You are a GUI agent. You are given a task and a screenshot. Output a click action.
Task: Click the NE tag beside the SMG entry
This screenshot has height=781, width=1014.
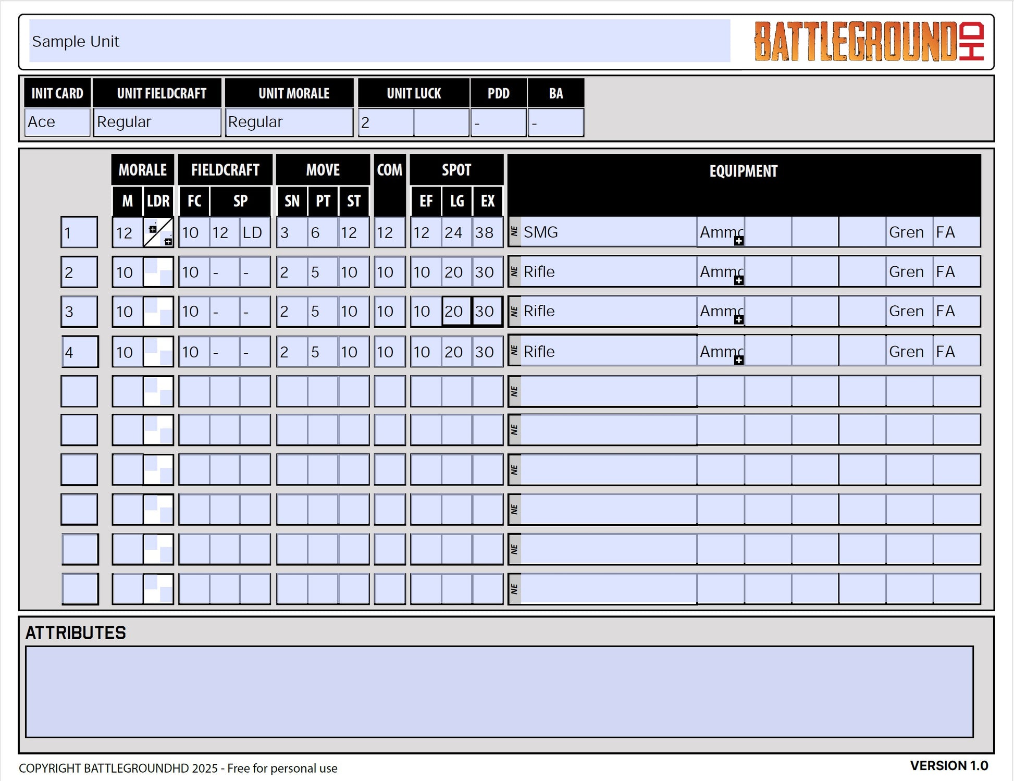point(514,232)
